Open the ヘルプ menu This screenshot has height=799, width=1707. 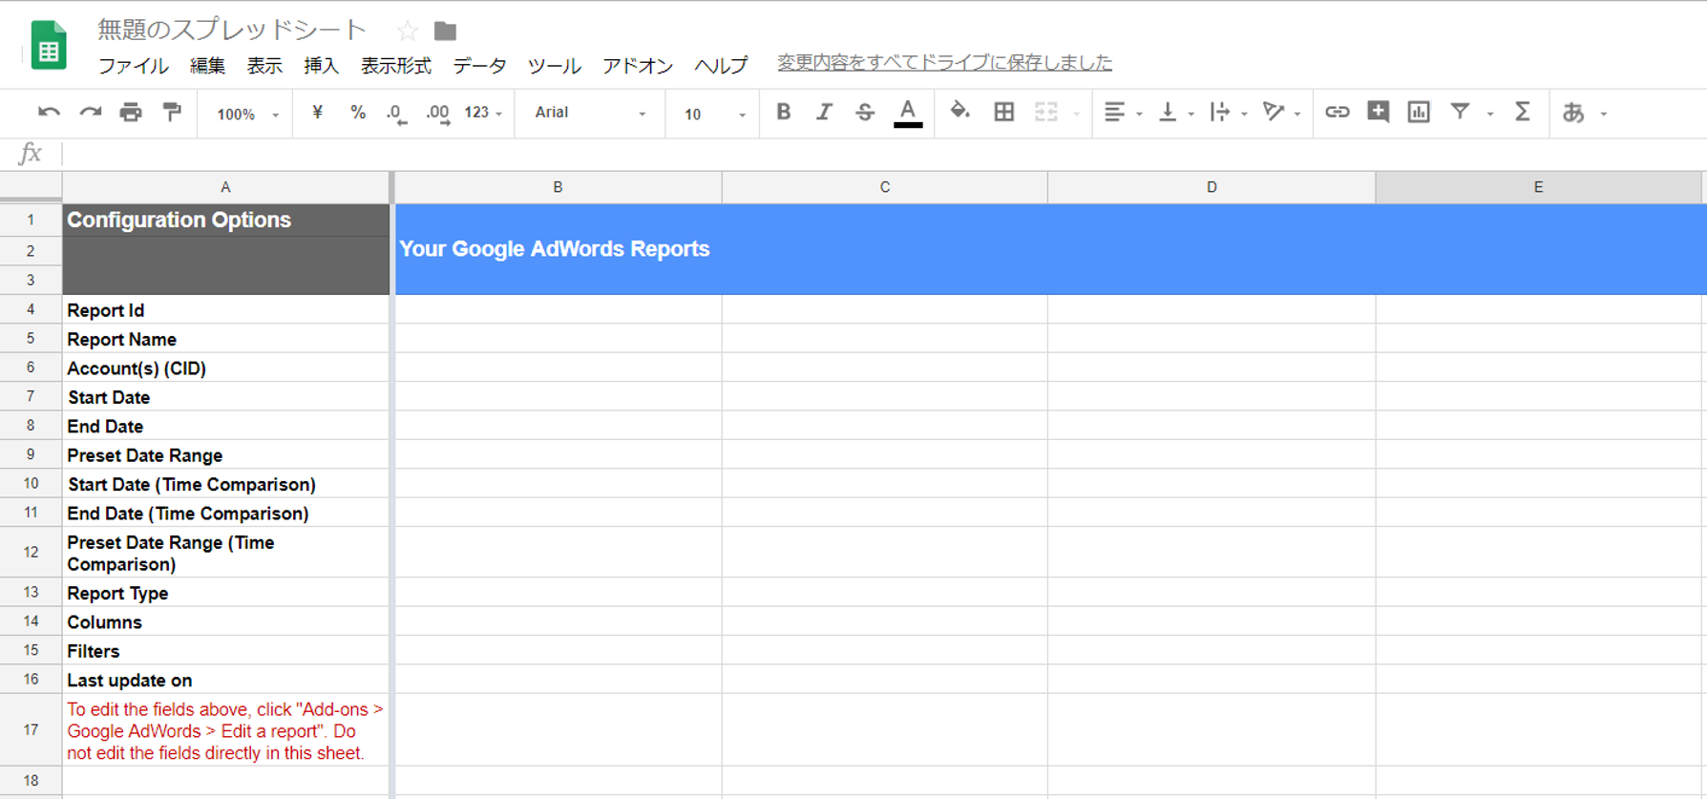[721, 66]
